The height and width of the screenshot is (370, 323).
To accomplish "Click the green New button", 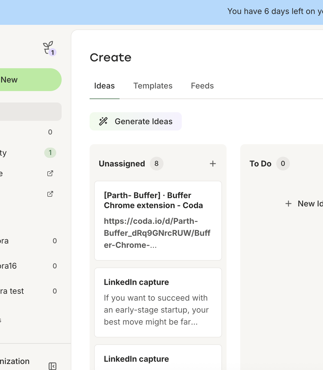I will [x=30, y=80].
